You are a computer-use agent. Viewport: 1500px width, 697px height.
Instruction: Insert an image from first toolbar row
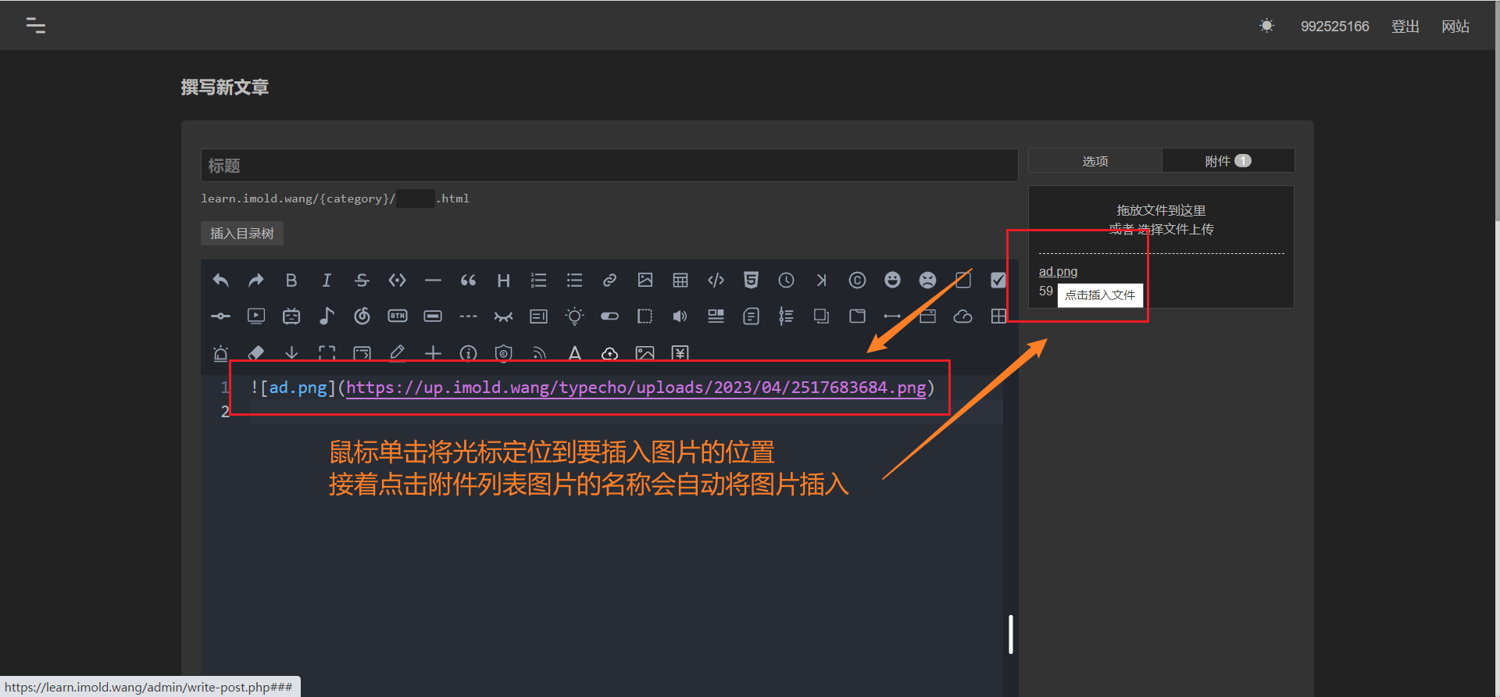click(x=645, y=280)
